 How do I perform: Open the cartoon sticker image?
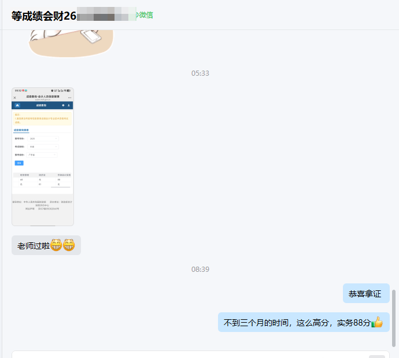click(71, 43)
